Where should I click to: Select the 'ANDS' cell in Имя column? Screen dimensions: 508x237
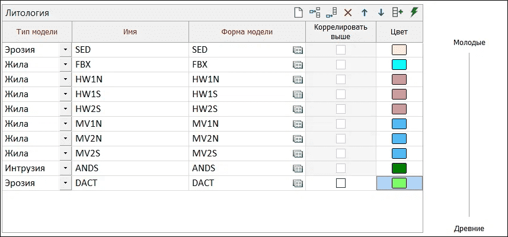(130, 168)
